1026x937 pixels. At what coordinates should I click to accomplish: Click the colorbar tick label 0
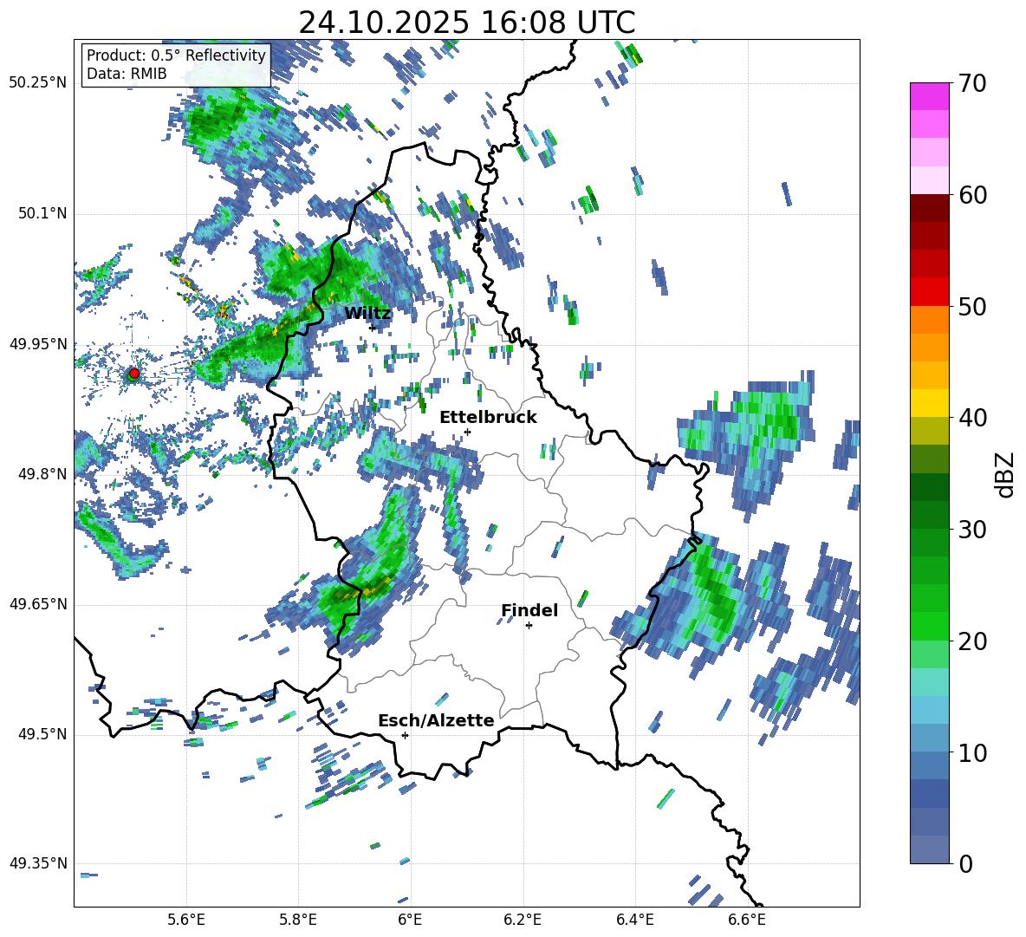click(965, 863)
